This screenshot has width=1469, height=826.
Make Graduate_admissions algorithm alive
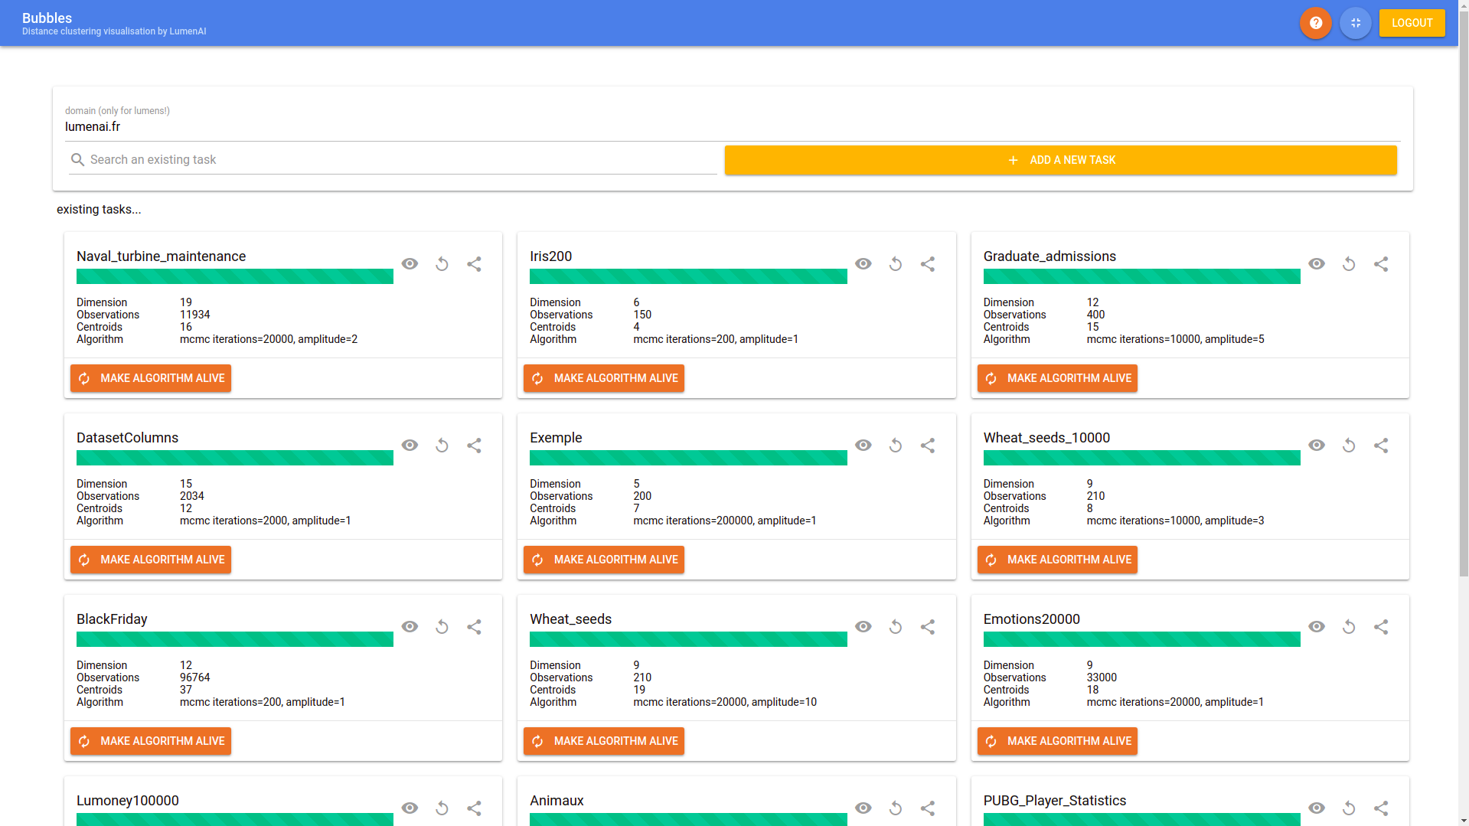[x=1057, y=378]
